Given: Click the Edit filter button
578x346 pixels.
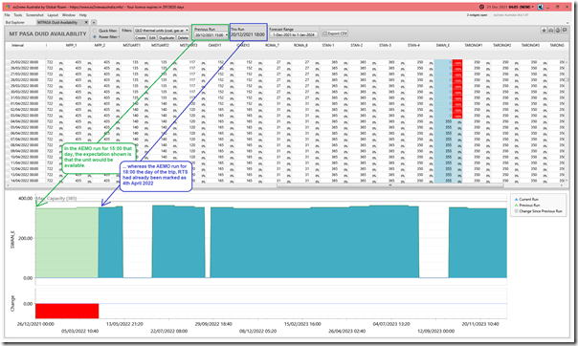Looking at the screenshot, I should point(152,37).
